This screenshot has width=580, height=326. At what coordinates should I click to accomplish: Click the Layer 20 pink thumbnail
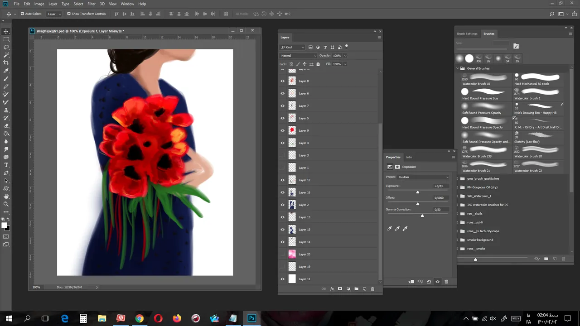click(x=292, y=254)
